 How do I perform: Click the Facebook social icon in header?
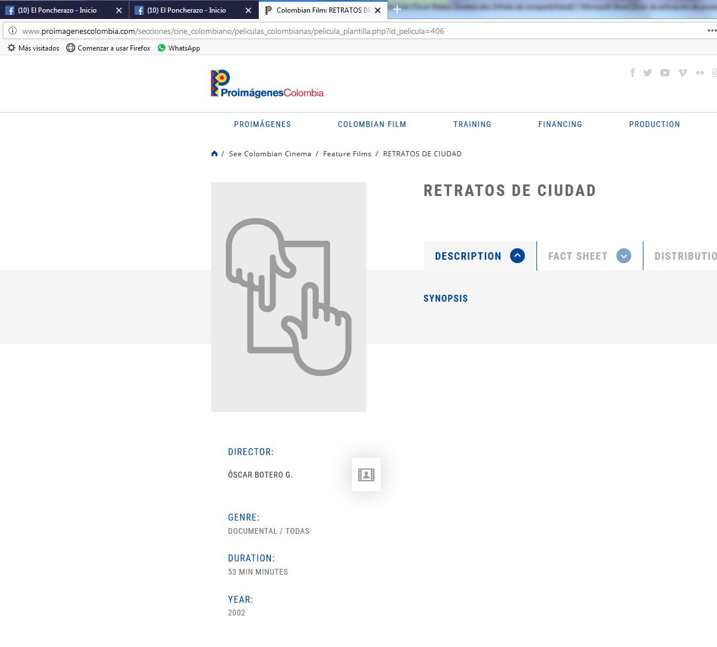(x=632, y=72)
